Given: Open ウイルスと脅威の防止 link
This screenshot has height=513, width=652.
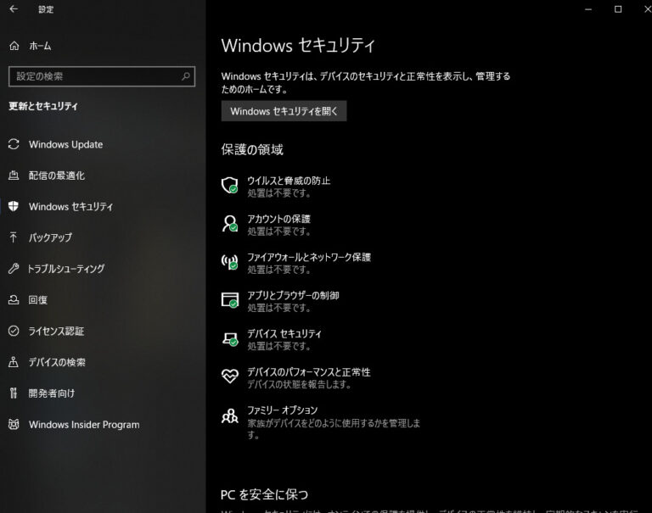Looking at the screenshot, I should pyautogui.click(x=289, y=181).
